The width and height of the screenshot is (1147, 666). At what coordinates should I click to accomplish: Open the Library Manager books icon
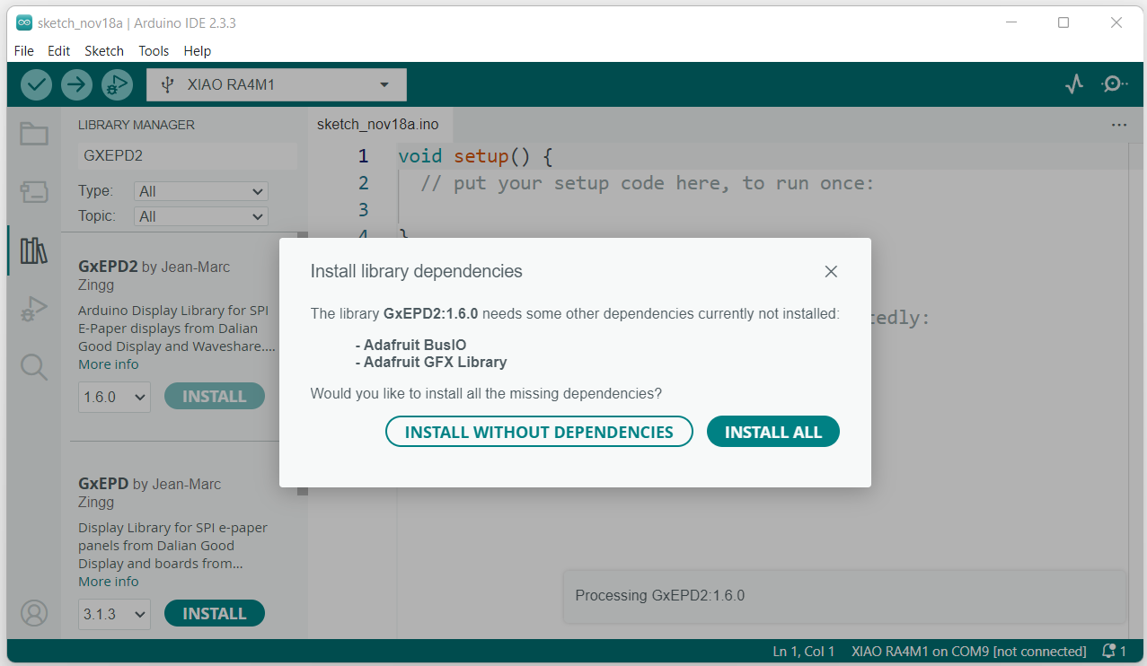tap(34, 250)
